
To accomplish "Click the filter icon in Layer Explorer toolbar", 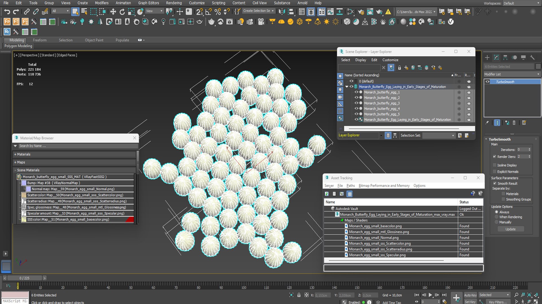I will coord(391,68).
